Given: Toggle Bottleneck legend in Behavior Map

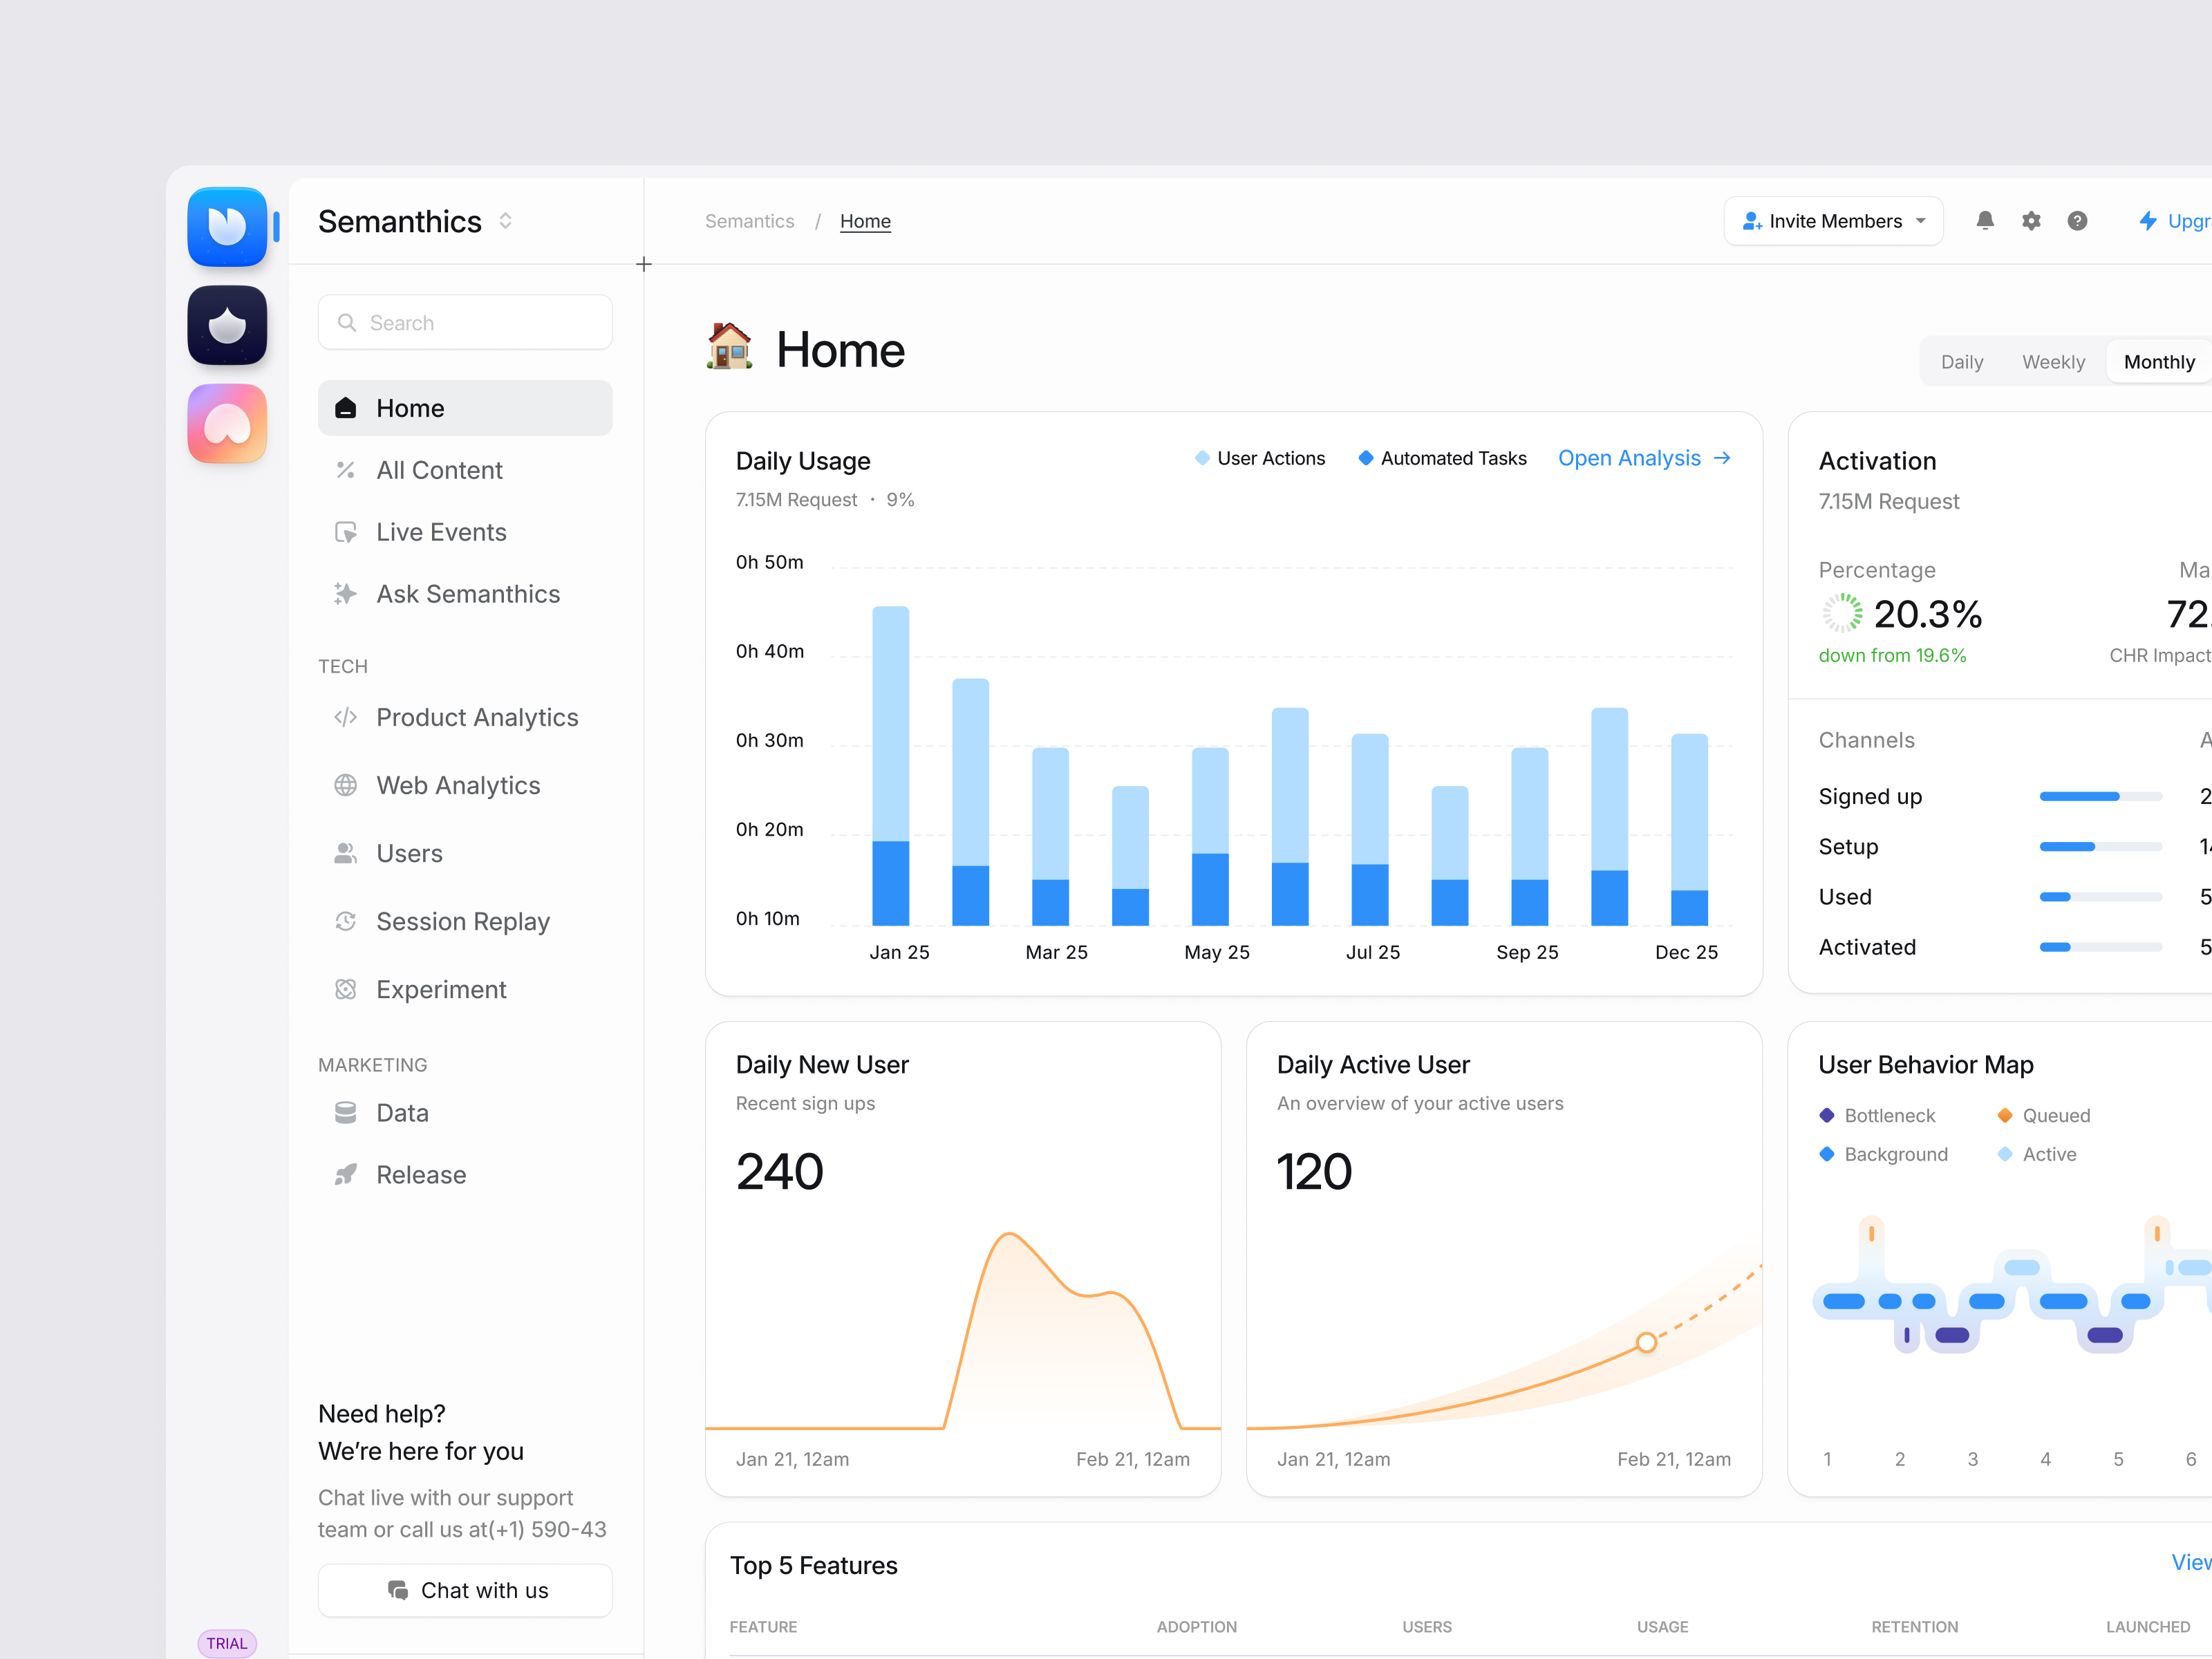Looking at the screenshot, I should (1877, 1115).
